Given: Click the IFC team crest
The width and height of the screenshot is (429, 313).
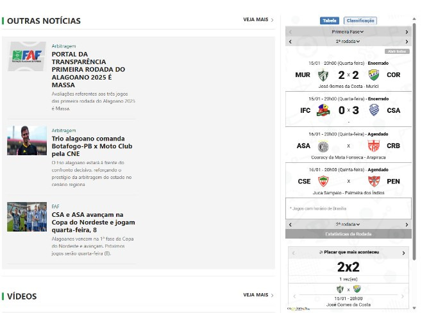Looking at the screenshot, I should point(323,110).
